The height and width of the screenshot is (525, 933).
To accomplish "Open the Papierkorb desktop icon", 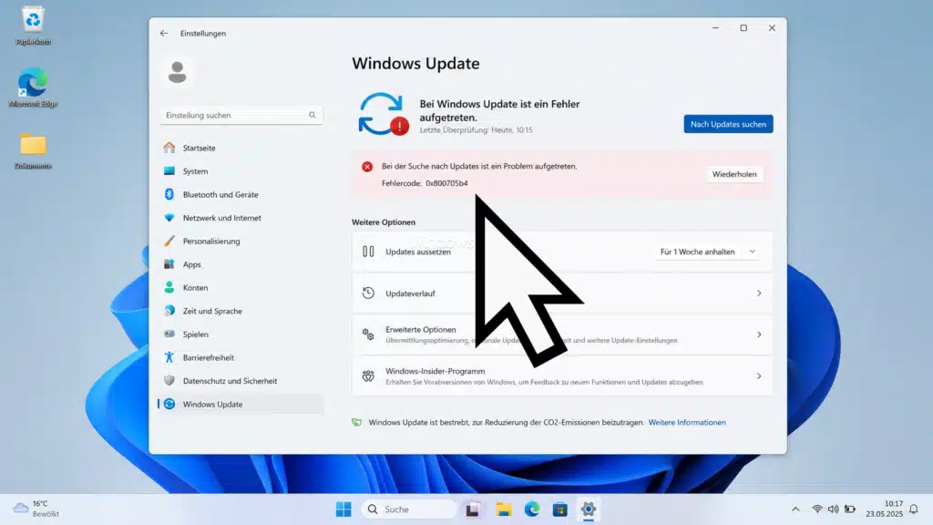I will (33, 26).
